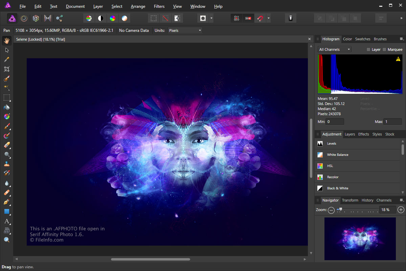Select the Flood Select magic wand tool

point(7,88)
